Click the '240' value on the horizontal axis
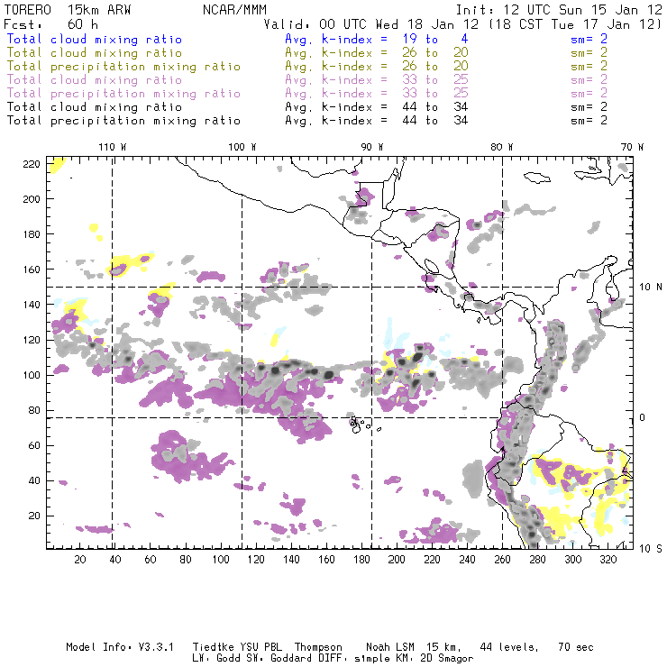The width and height of the screenshot is (667, 667). (x=467, y=560)
